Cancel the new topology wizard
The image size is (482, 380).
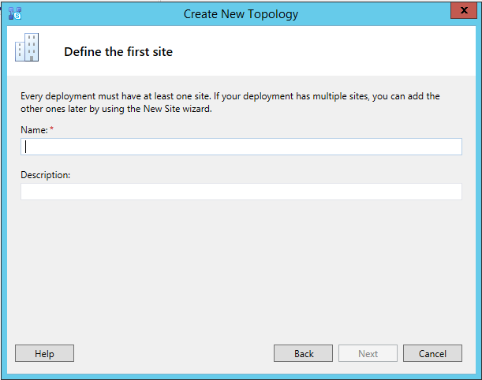click(x=432, y=354)
